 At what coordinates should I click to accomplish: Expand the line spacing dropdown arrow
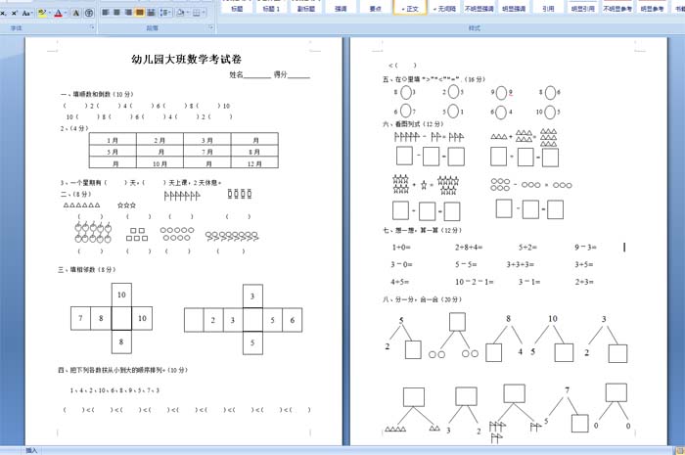pos(171,13)
